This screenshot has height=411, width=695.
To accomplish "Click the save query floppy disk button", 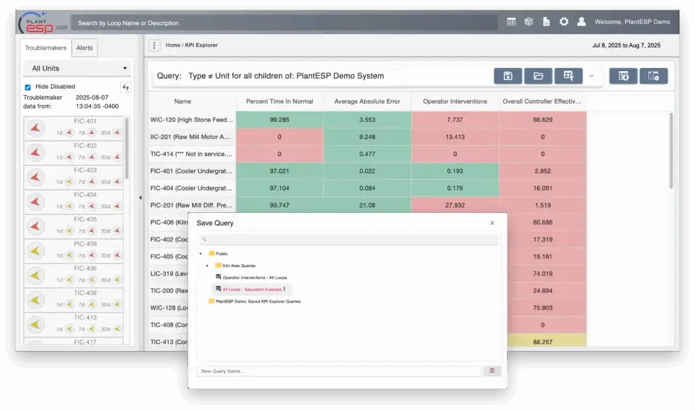I will 508,76.
